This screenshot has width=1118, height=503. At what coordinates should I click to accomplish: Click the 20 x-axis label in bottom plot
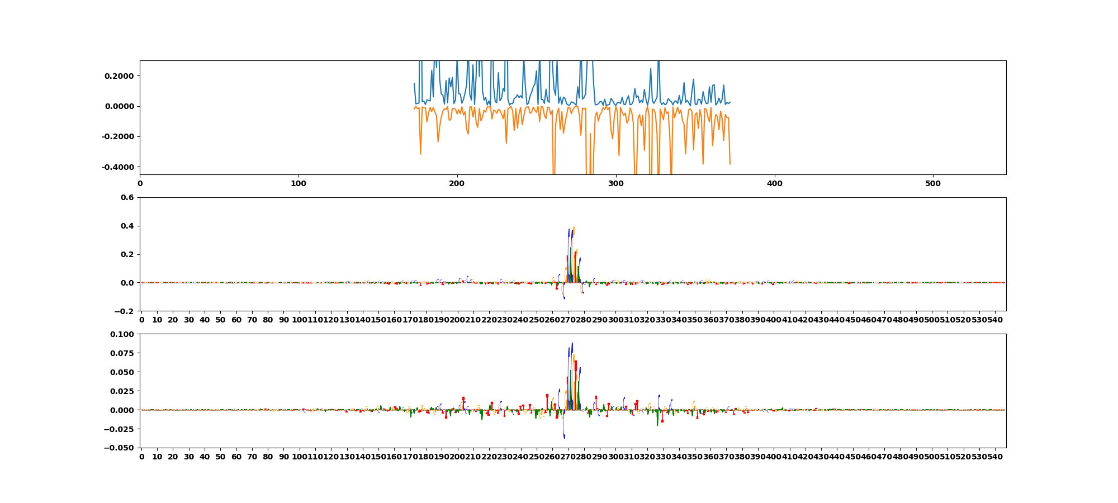(173, 457)
